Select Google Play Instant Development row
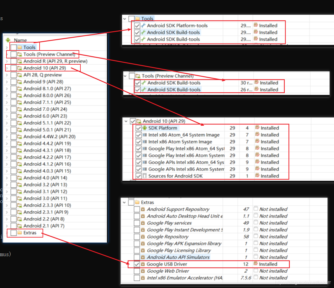 tap(224, 230)
